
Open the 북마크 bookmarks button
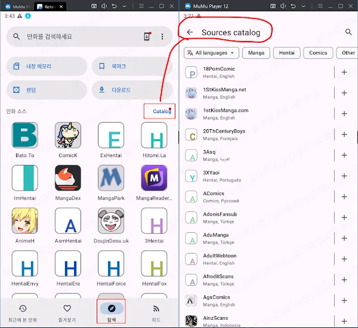pos(132,66)
